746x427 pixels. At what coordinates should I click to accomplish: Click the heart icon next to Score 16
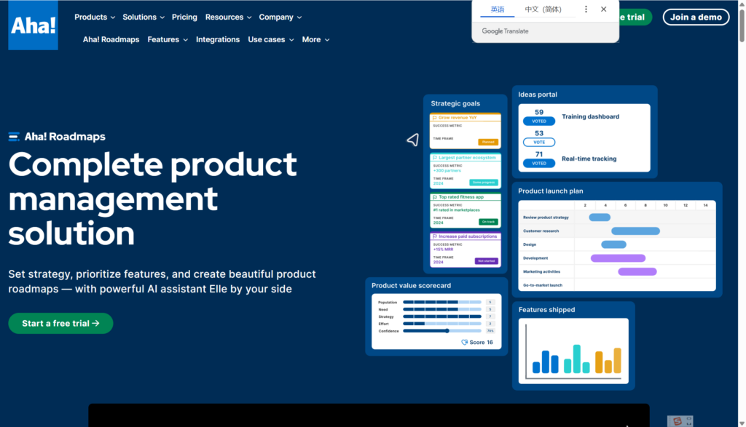pos(465,342)
